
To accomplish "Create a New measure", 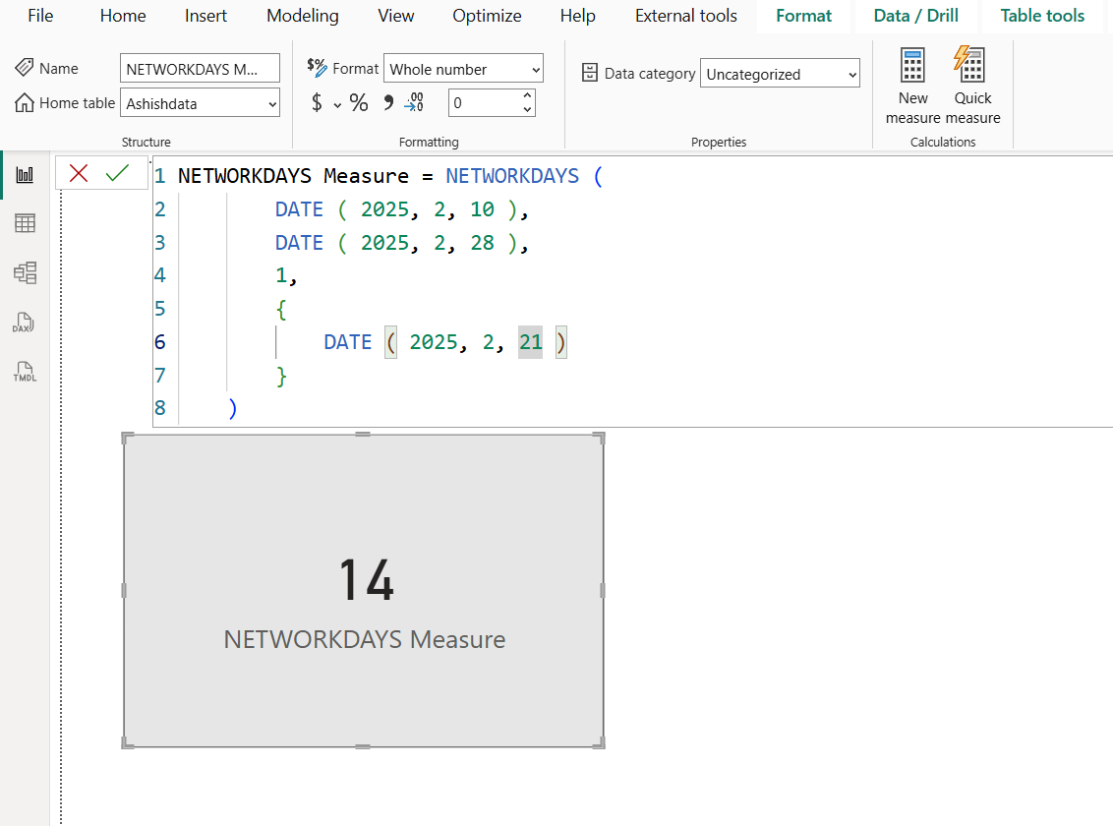I will (912, 84).
